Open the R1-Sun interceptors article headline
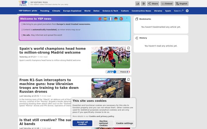This screenshot has height=129, width=207. click(x=49, y=86)
